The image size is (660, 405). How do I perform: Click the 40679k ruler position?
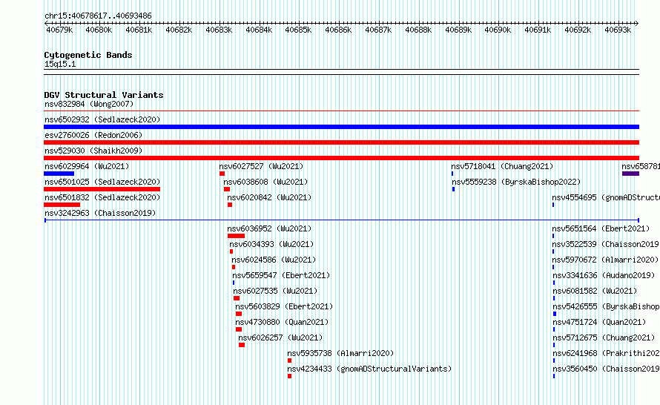click(x=59, y=30)
